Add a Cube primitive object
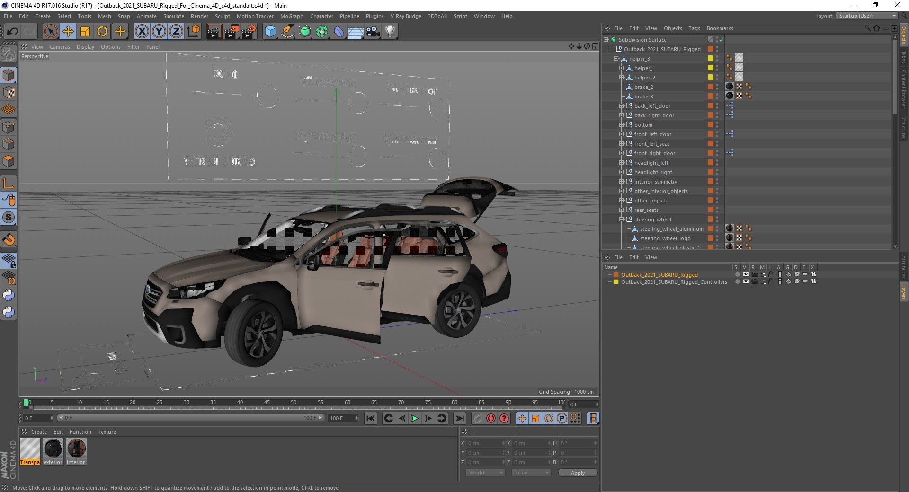The height and width of the screenshot is (492, 909). 270,32
